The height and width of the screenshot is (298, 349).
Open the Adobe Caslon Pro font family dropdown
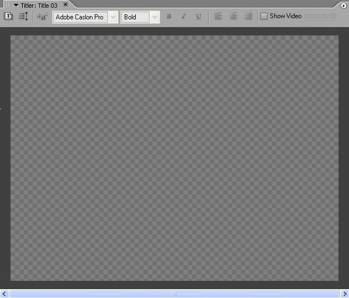pyautogui.click(x=85, y=17)
